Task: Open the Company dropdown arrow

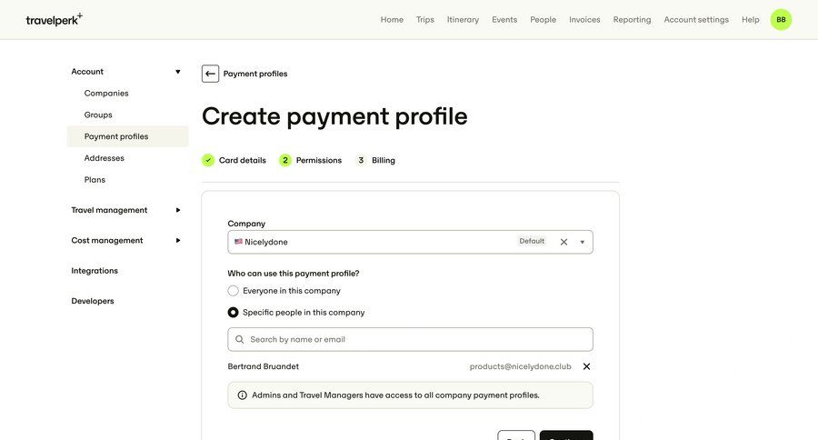Action: coord(582,242)
